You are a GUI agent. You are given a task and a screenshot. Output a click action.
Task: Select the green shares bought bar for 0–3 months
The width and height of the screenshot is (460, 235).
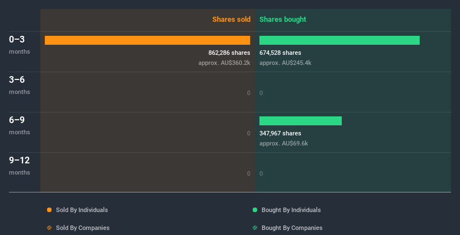(339, 40)
